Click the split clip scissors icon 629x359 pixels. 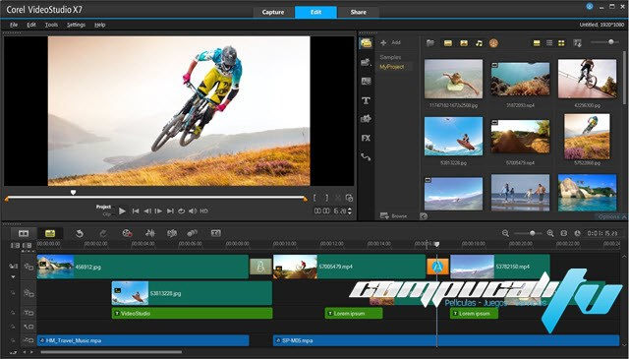[x=338, y=198]
